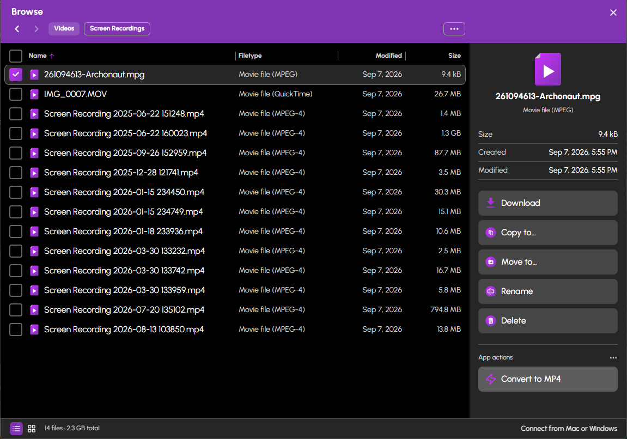The width and height of the screenshot is (627, 439).
Task: Click the icon of Screen Recording 2026-03-30 133232.mp4
Action: (34, 251)
